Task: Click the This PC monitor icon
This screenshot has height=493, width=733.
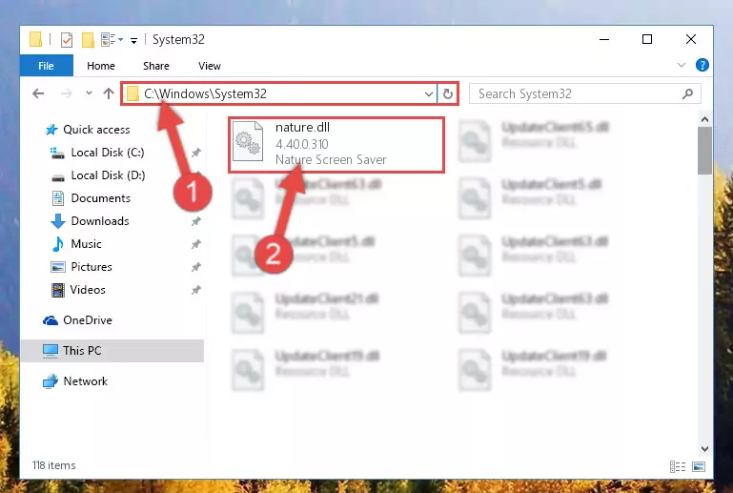Action: (x=51, y=351)
